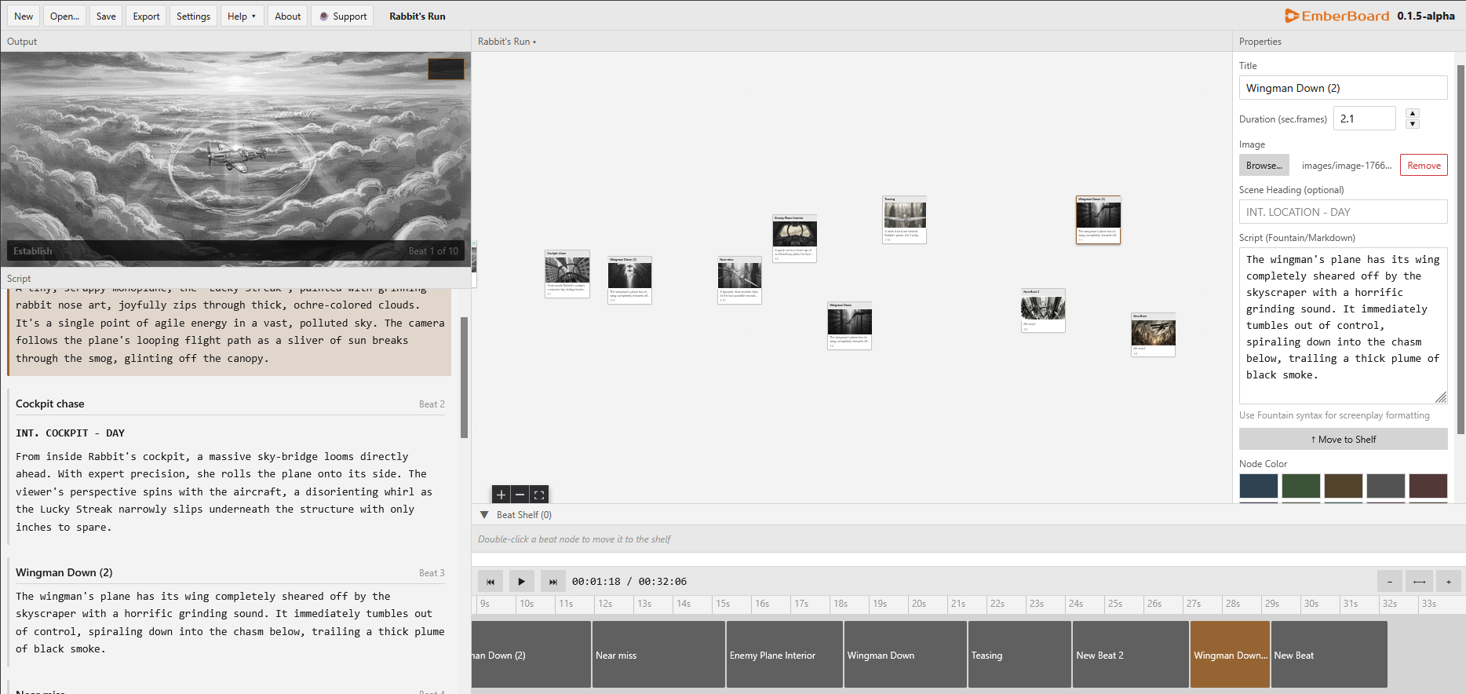Open the Help dropdown menu
1466x694 pixels.
pyautogui.click(x=241, y=16)
